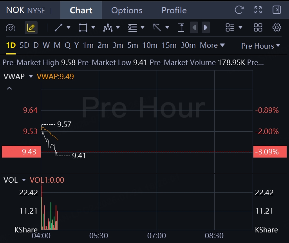Image resolution: width=289 pixels, height=243 pixels.
Task: Collapse the side panel icon
Action: [276, 10]
